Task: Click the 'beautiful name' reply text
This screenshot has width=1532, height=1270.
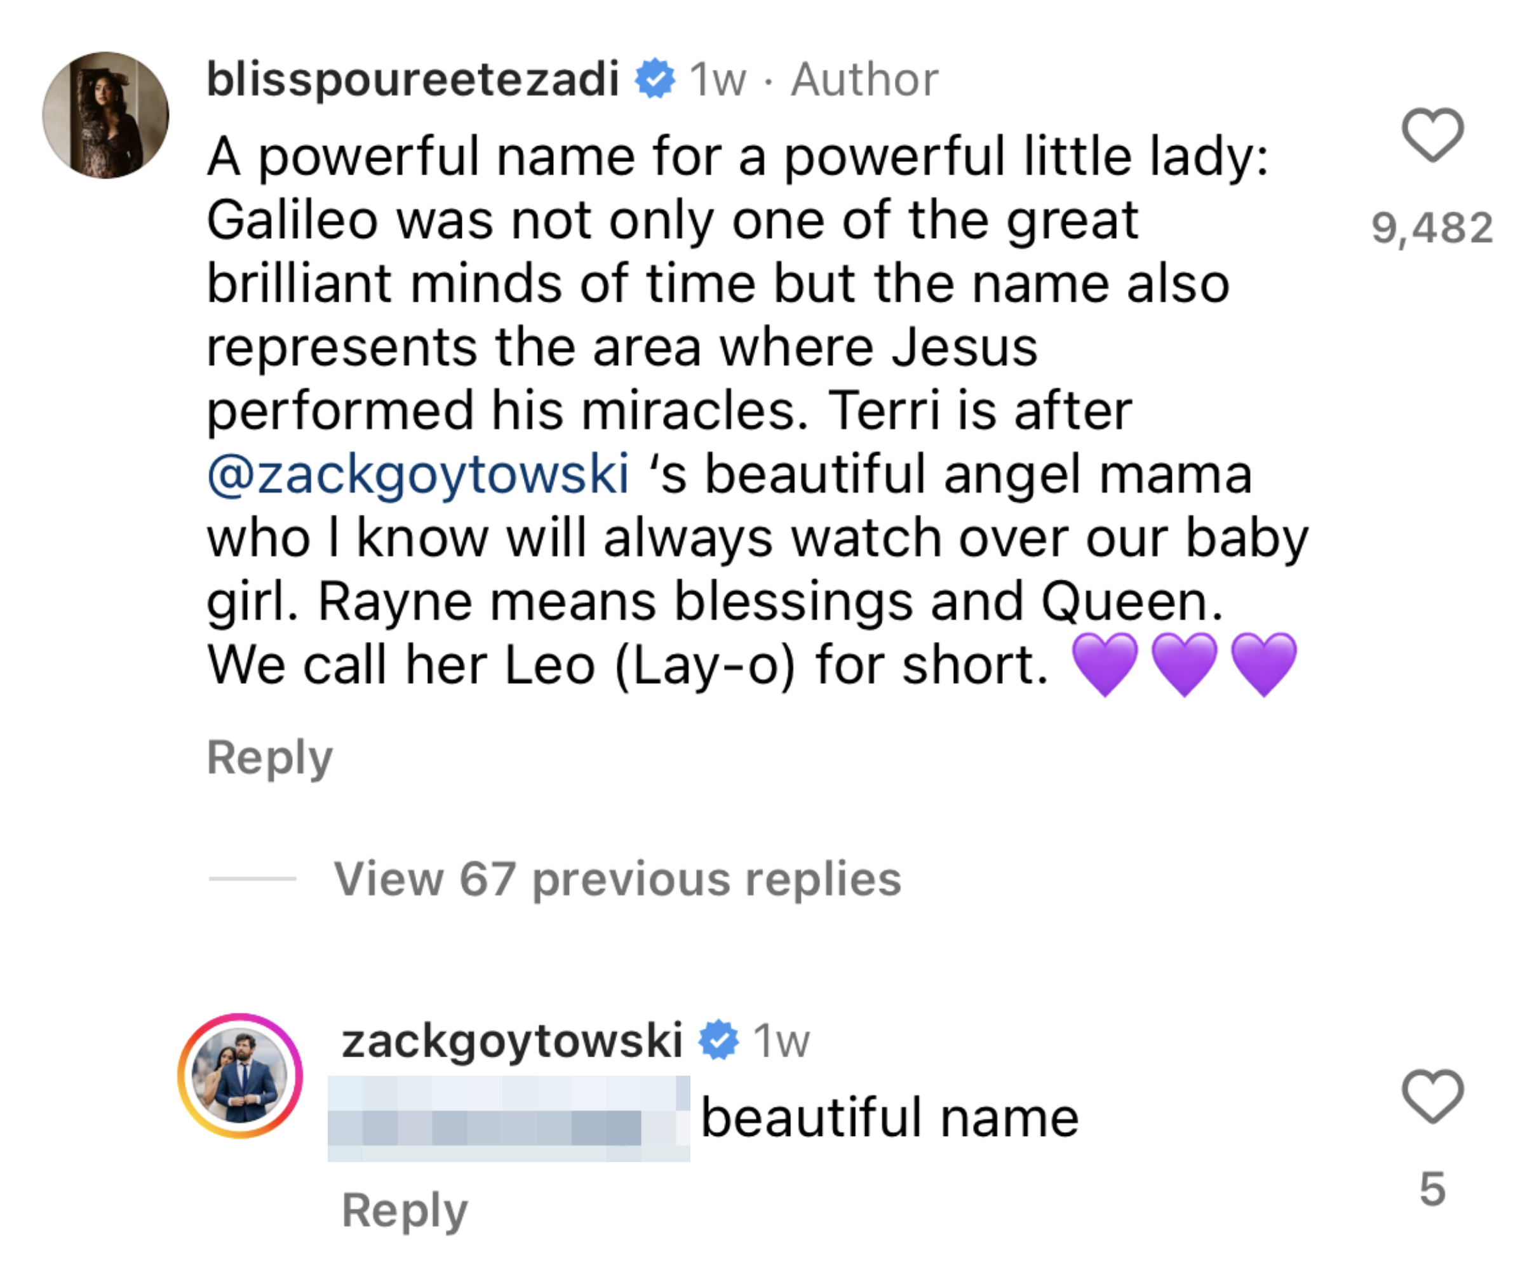Action: pos(889,1118)
